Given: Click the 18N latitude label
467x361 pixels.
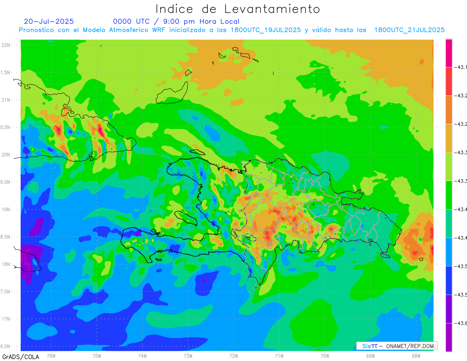Looking at the screenshot, I should (7, 264).
